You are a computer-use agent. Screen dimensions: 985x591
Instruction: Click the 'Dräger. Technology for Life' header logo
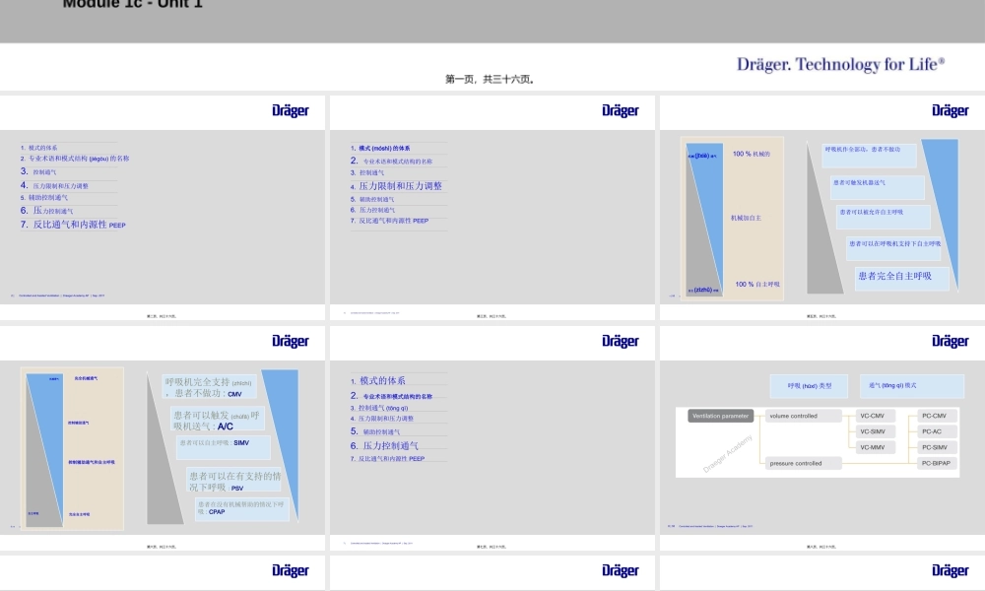point(840,65)
